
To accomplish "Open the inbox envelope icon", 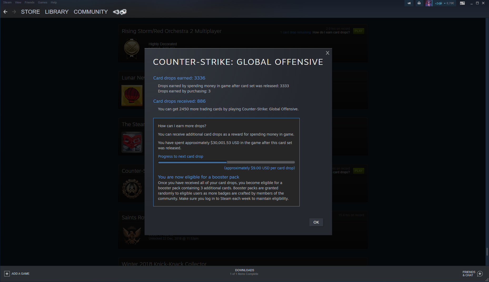I will (419, 3).
